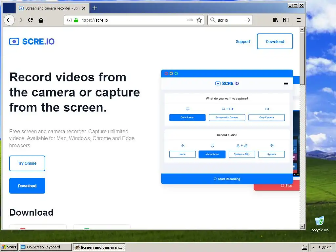336x252 pixels.
Task: Select Only Camera capture option
Action: pyautogui.click(x=266, y=117)
